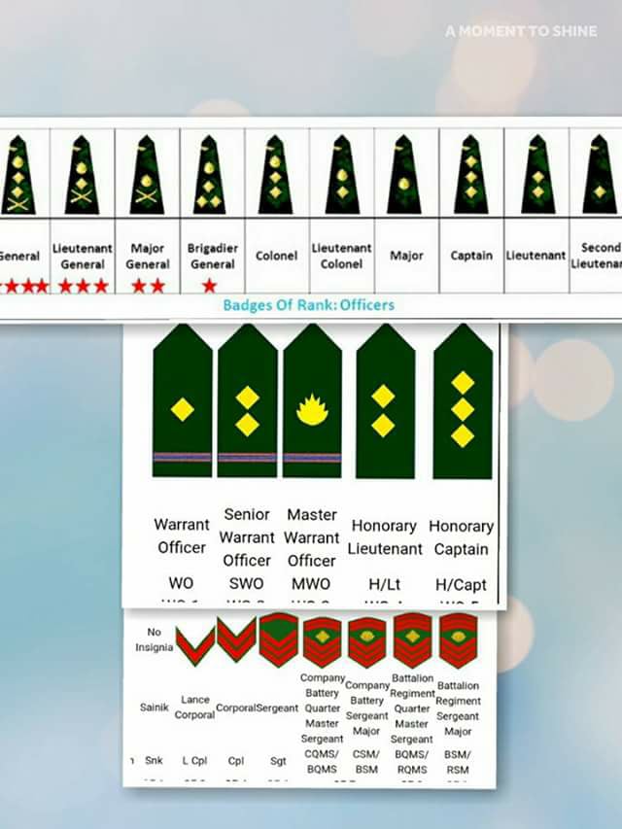Viewport: 622px width, 829px height.
Task: Select the Honorary Captain three-diamond badge
Action: tap(463, 401)
